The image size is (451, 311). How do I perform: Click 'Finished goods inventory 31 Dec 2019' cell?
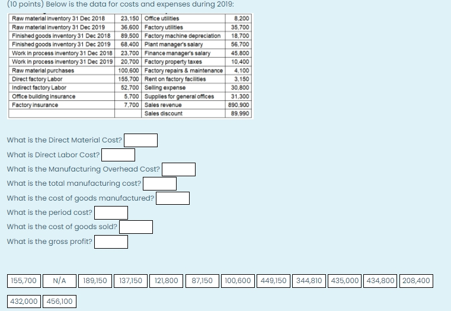[62, 45]
